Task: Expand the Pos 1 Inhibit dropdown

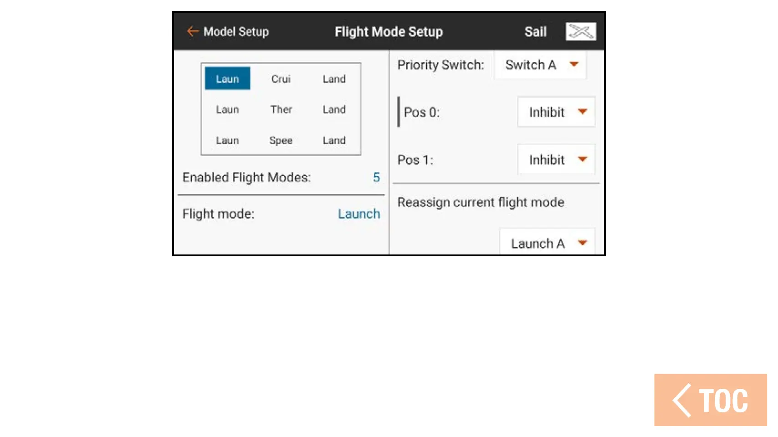Action: pyautogui.click(x=582, y=160)
